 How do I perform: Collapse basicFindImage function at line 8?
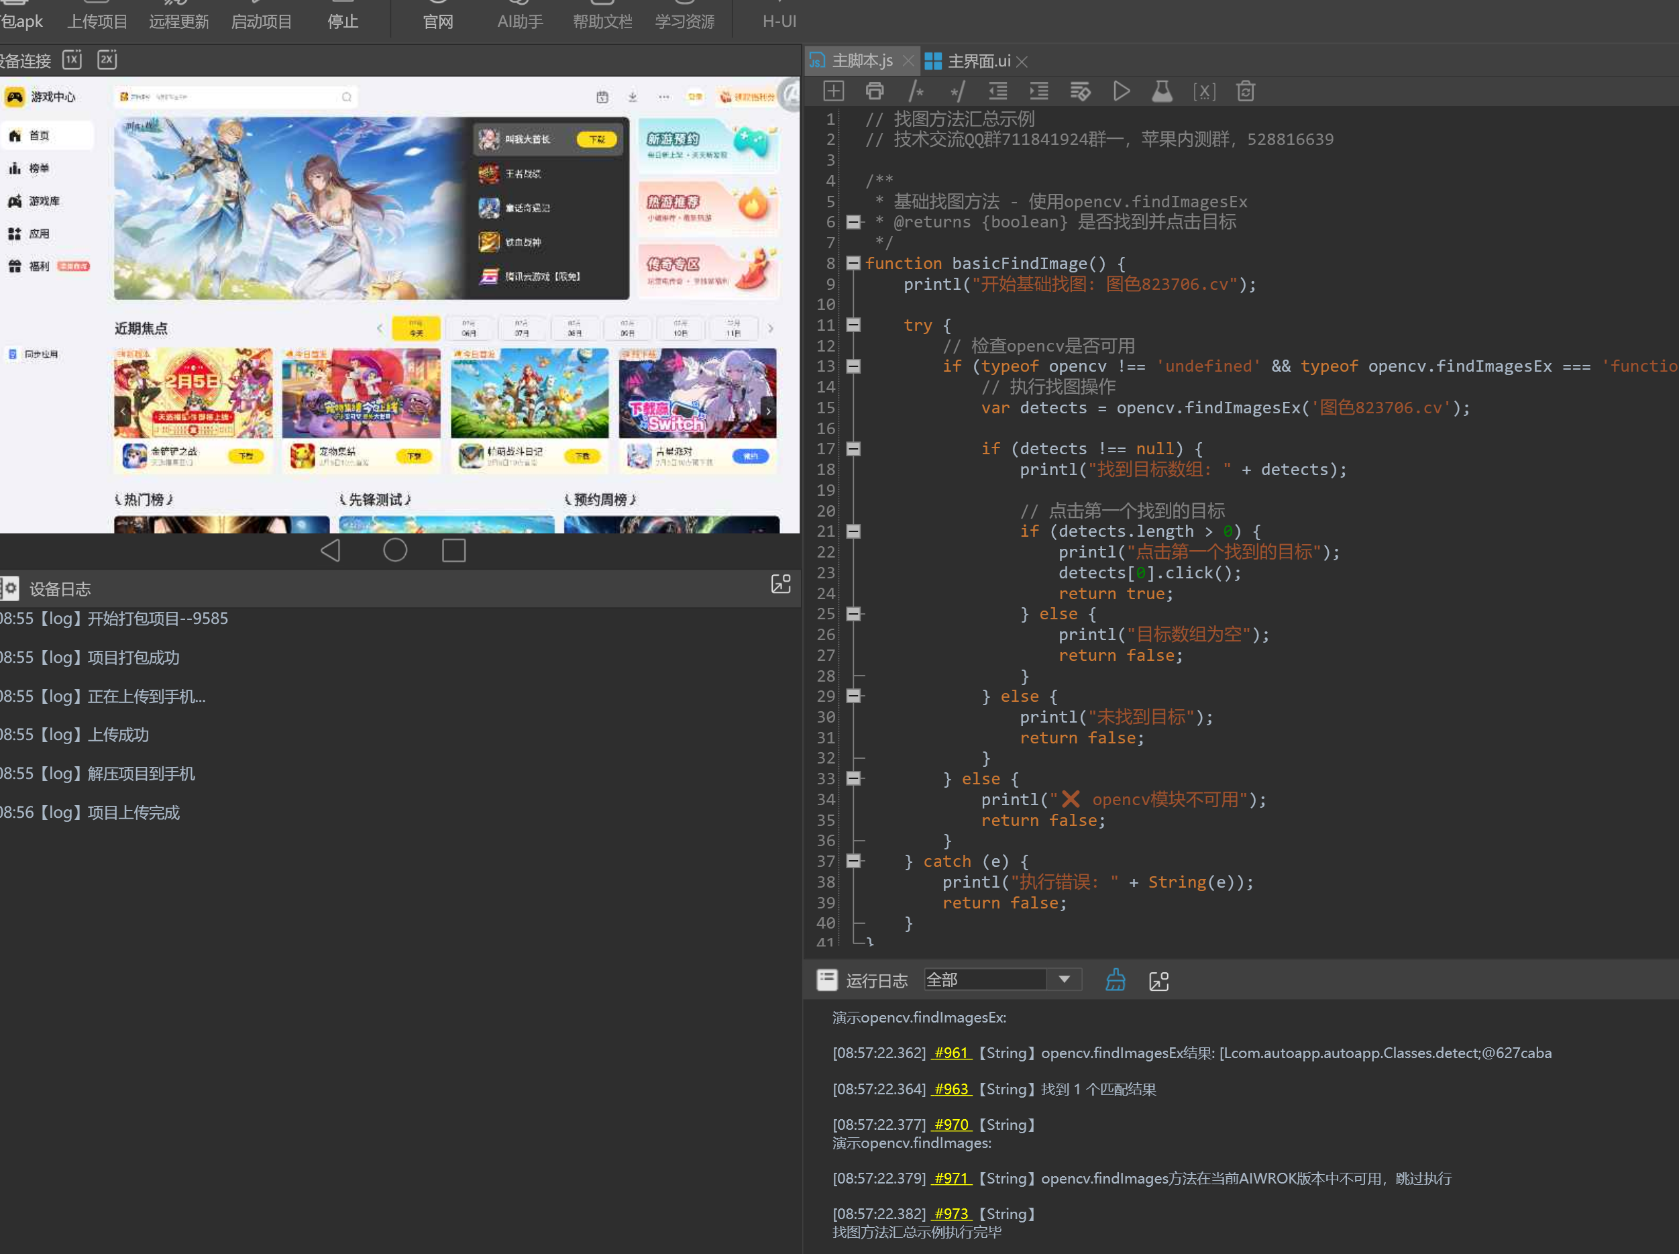(853, 264)
